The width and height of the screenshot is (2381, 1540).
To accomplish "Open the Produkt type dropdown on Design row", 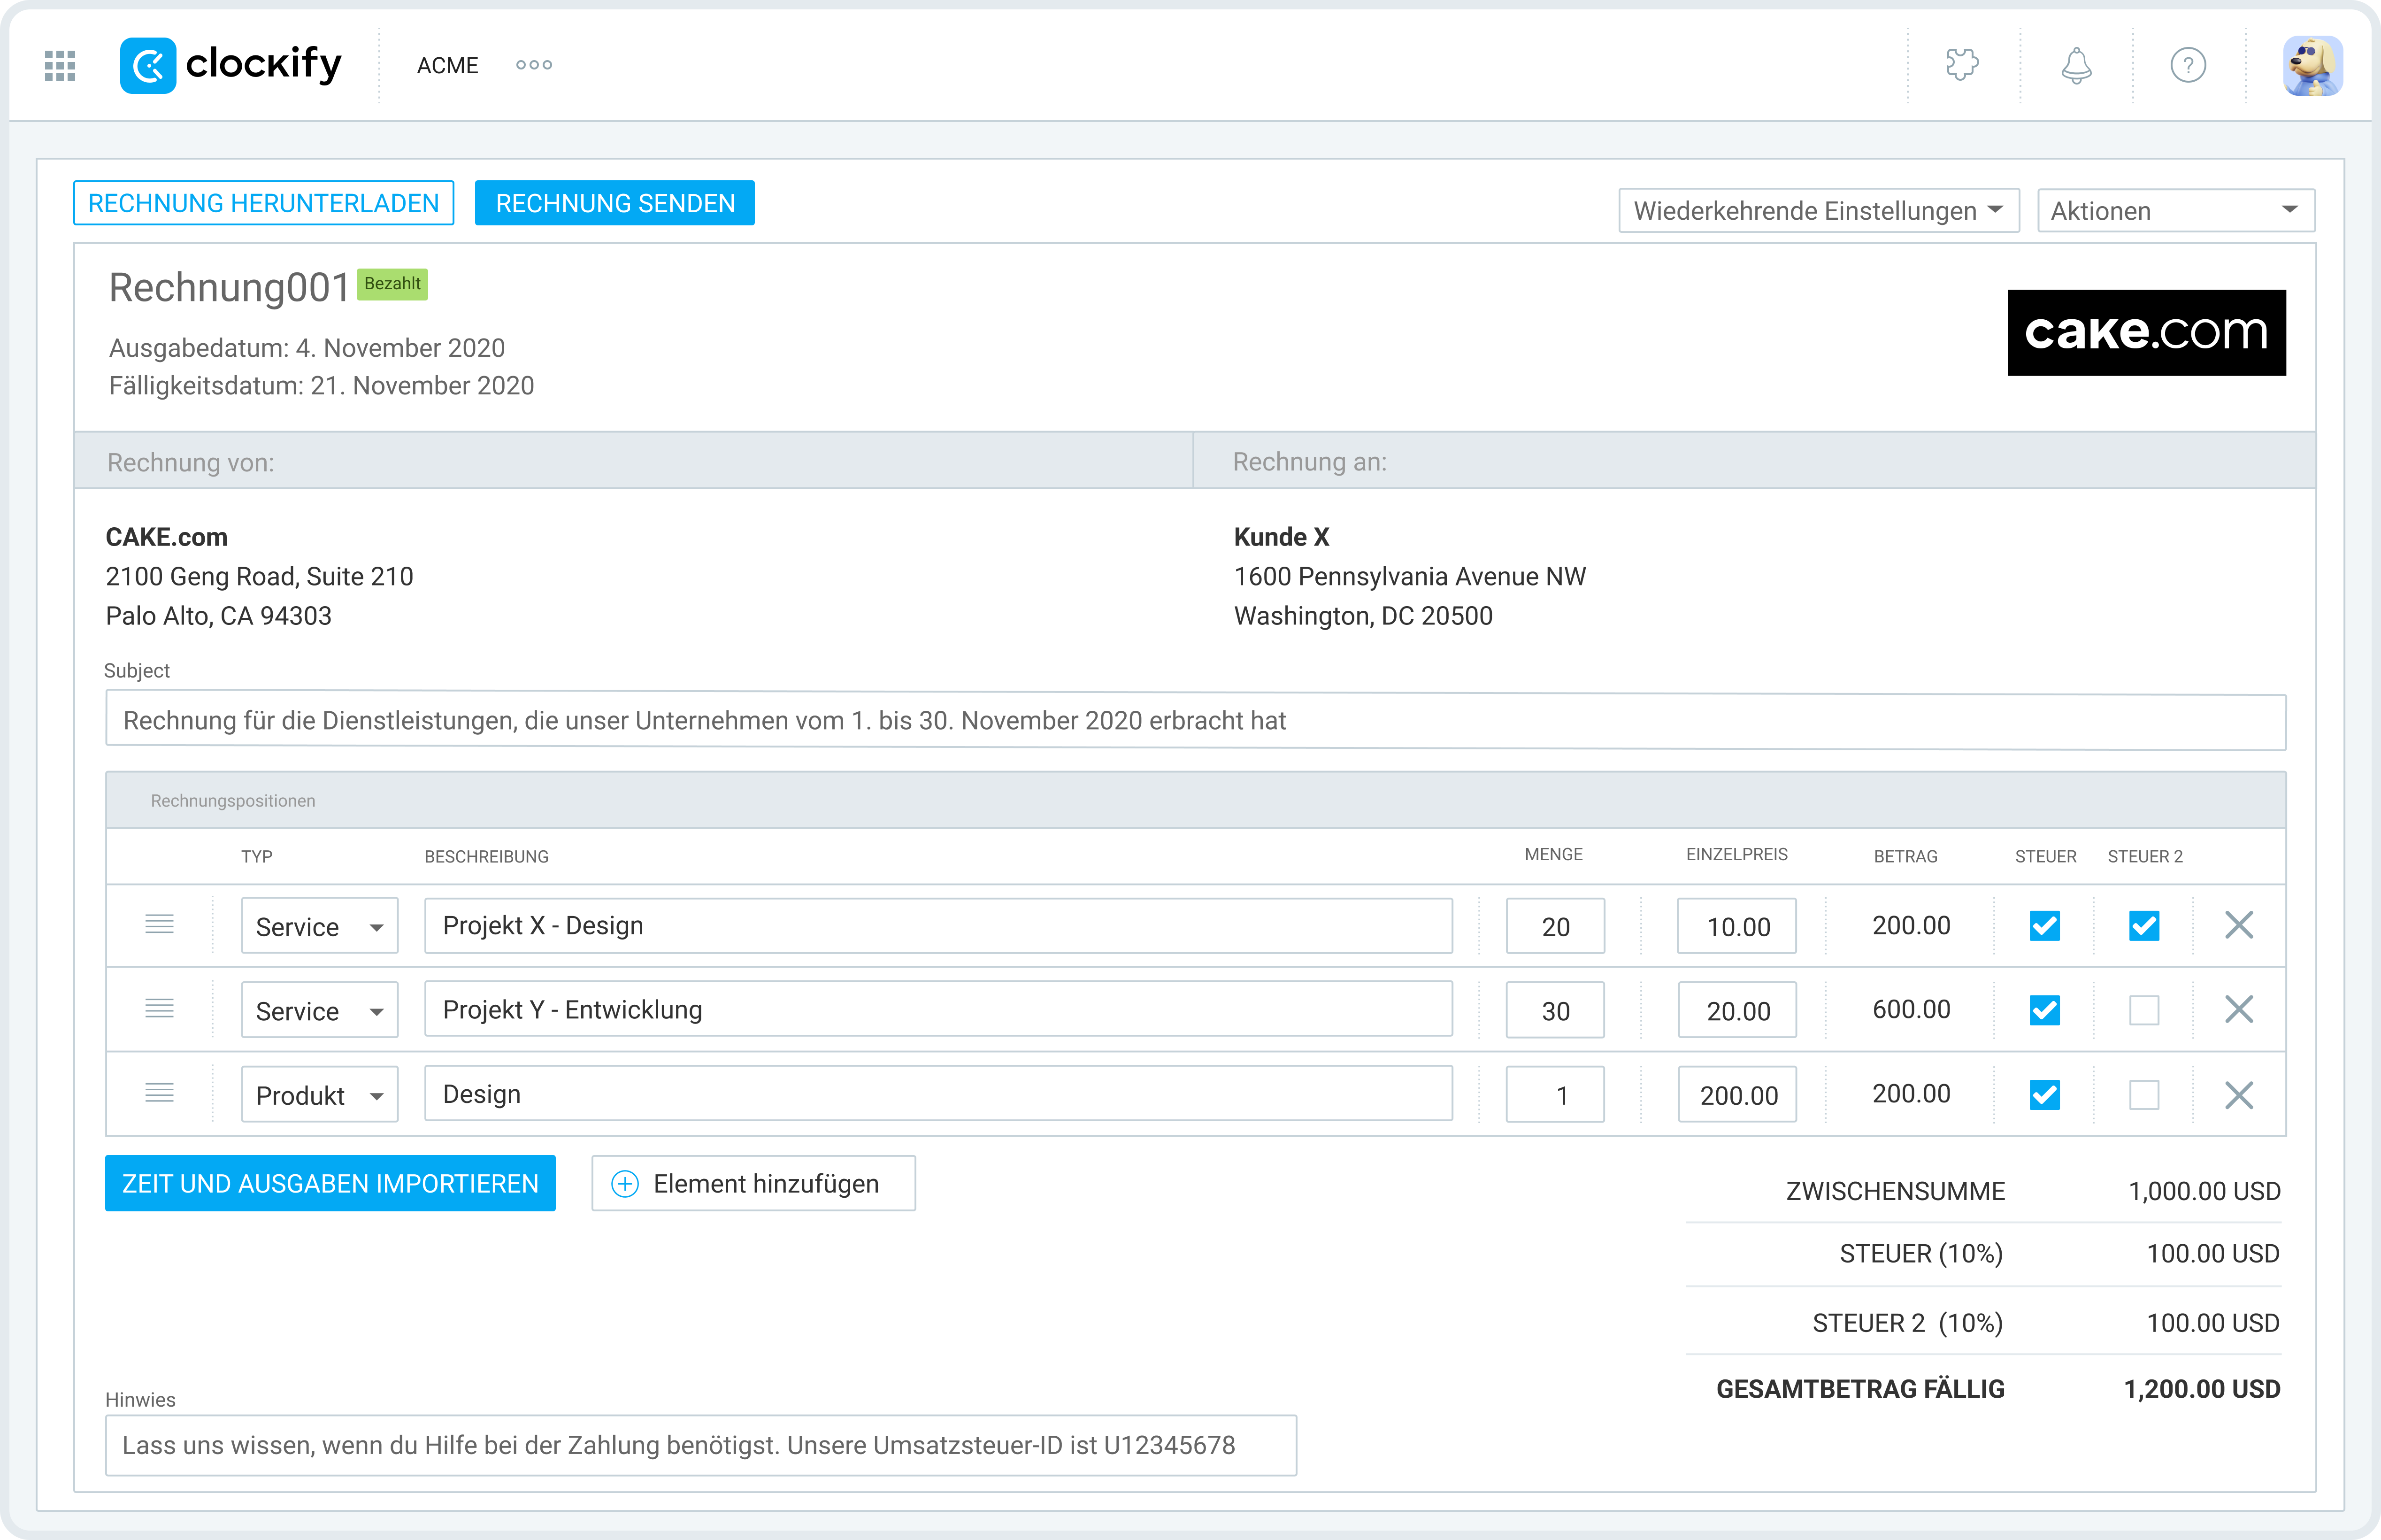I will (319, 1094).
